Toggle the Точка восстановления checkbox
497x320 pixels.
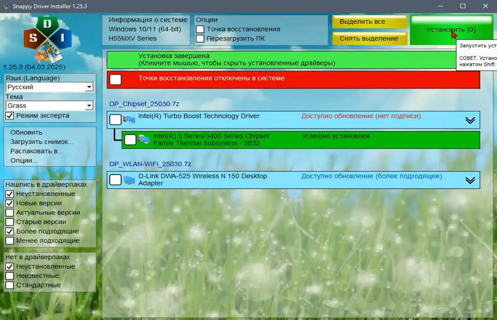tap(200, 29)
